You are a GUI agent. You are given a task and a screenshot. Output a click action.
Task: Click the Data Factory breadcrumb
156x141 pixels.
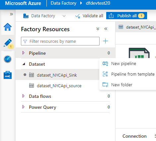point(63,3)
